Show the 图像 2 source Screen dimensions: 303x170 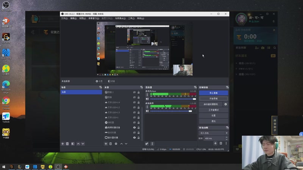[x=134, y=92]
